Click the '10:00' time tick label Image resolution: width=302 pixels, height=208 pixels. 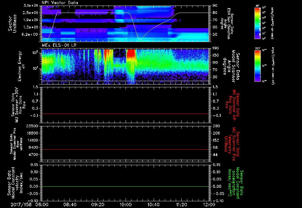[126, 204]
